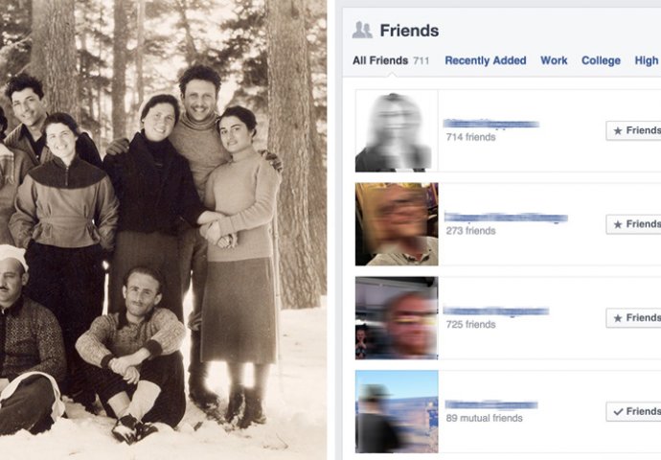Open the blurred name link above 725 friends
The width and height of the screenshot is (661, 460).
[x=496, y=311]
